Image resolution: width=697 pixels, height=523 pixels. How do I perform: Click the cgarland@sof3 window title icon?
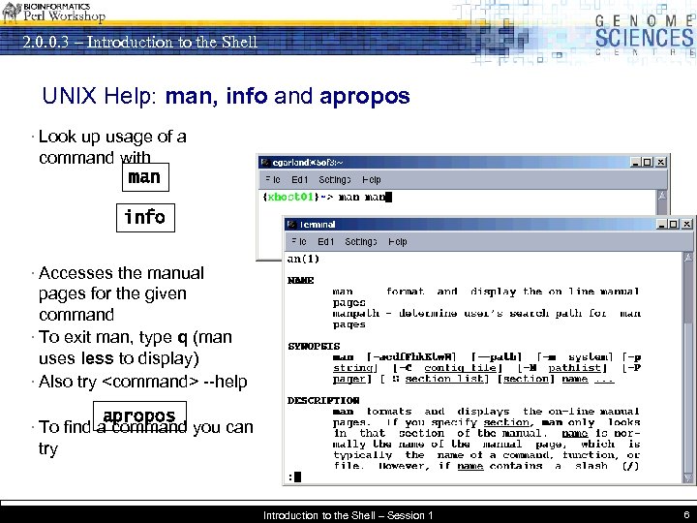265,163
